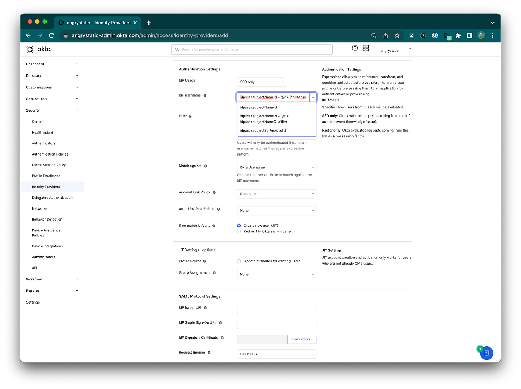521x389 pixels.
Task: Click the Browse files button for the signature certificate
Action: tap(301, 339)
